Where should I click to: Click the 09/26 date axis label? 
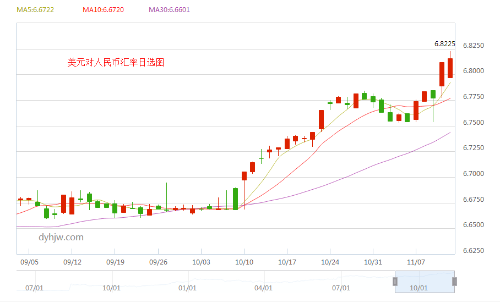pos(158,262)
